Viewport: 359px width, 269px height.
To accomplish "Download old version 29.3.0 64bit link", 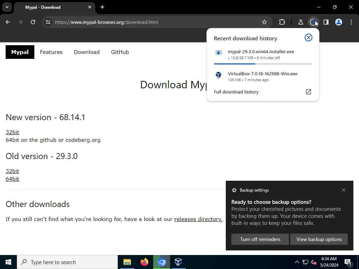I will click(x=12, y=179).
